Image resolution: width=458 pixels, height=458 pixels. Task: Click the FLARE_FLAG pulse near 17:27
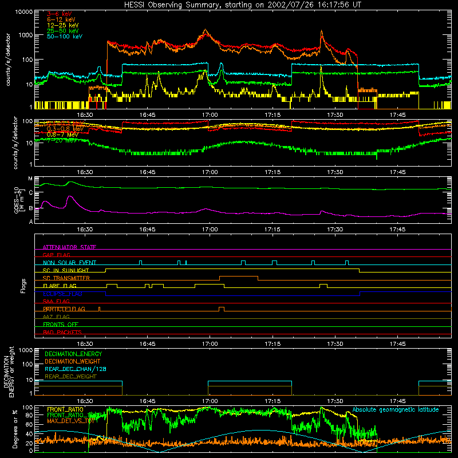click(x=323, y=286)
